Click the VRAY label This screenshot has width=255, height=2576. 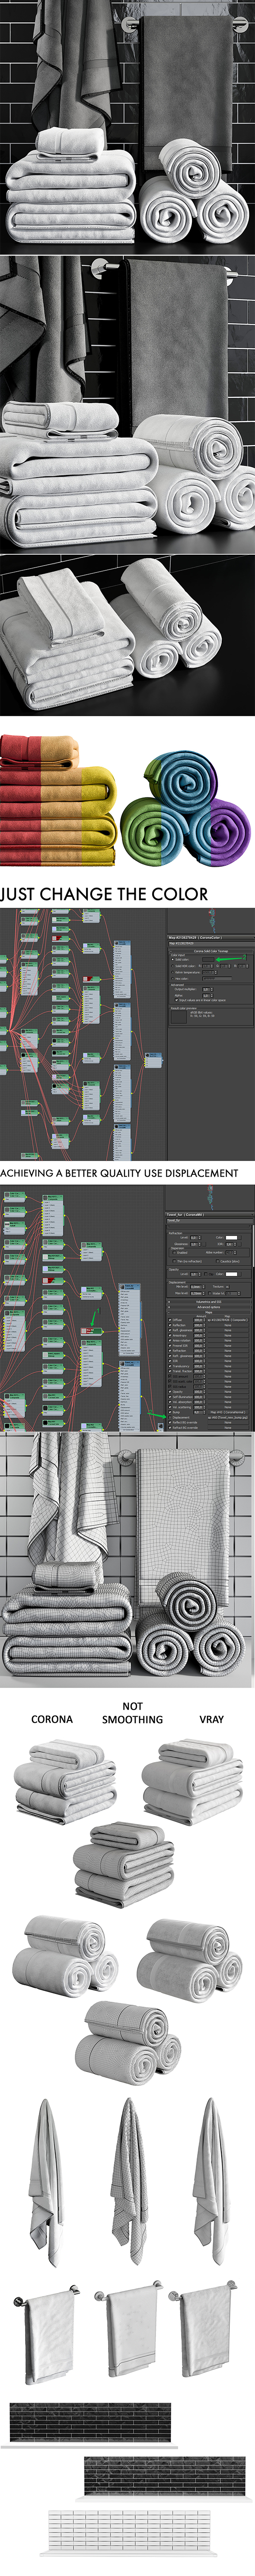coord(211,1719)
